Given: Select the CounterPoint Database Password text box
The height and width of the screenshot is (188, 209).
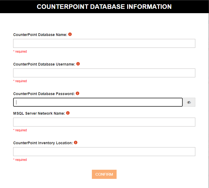Looking at the screenshot, I should pos(98,102).
